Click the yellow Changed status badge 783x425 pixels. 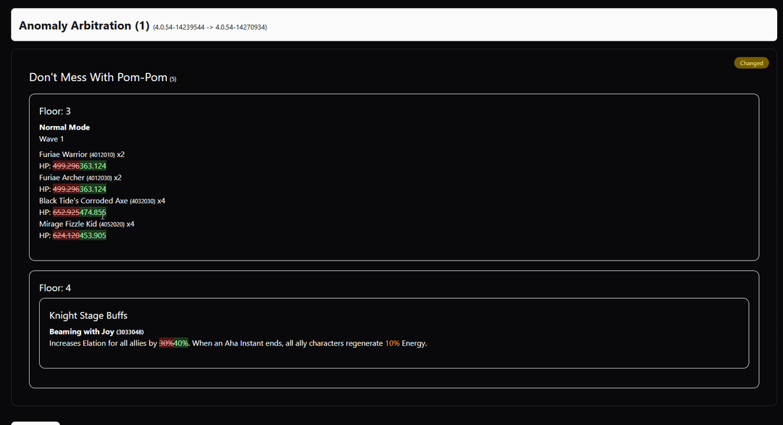pos(751,63)
